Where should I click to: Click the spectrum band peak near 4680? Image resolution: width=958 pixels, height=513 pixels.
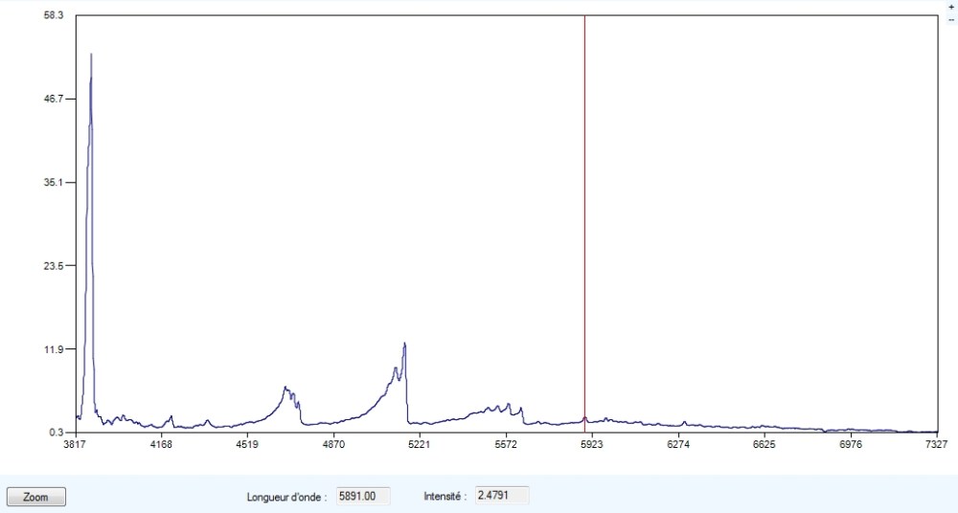point(285,388)
